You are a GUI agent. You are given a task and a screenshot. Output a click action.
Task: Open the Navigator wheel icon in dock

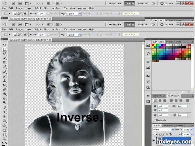[x=148, y=62]
